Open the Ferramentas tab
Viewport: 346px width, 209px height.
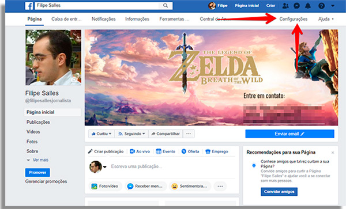click(174, 19)
